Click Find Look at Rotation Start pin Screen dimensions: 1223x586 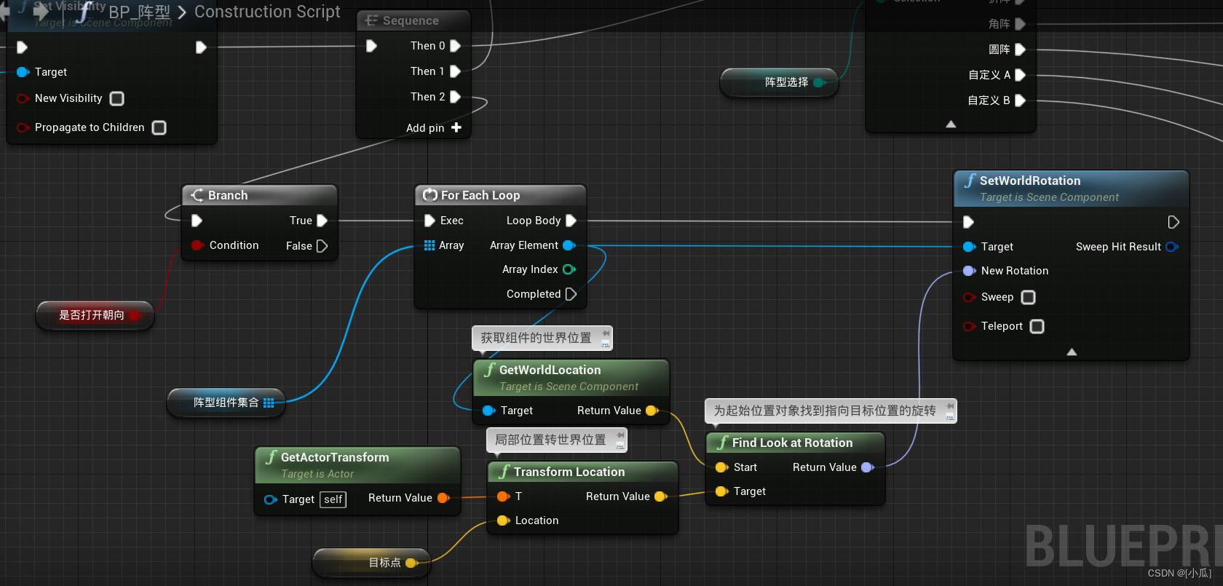point(721,467)
